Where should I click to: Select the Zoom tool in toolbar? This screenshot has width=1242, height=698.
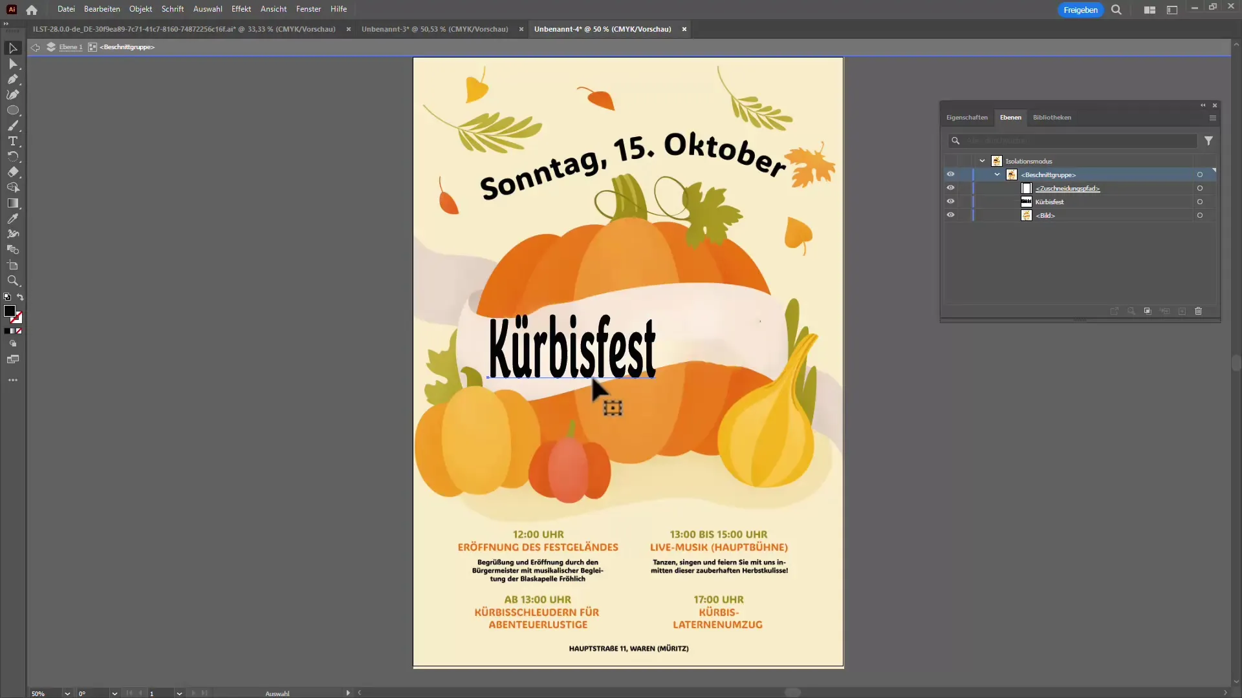[13, 281]
